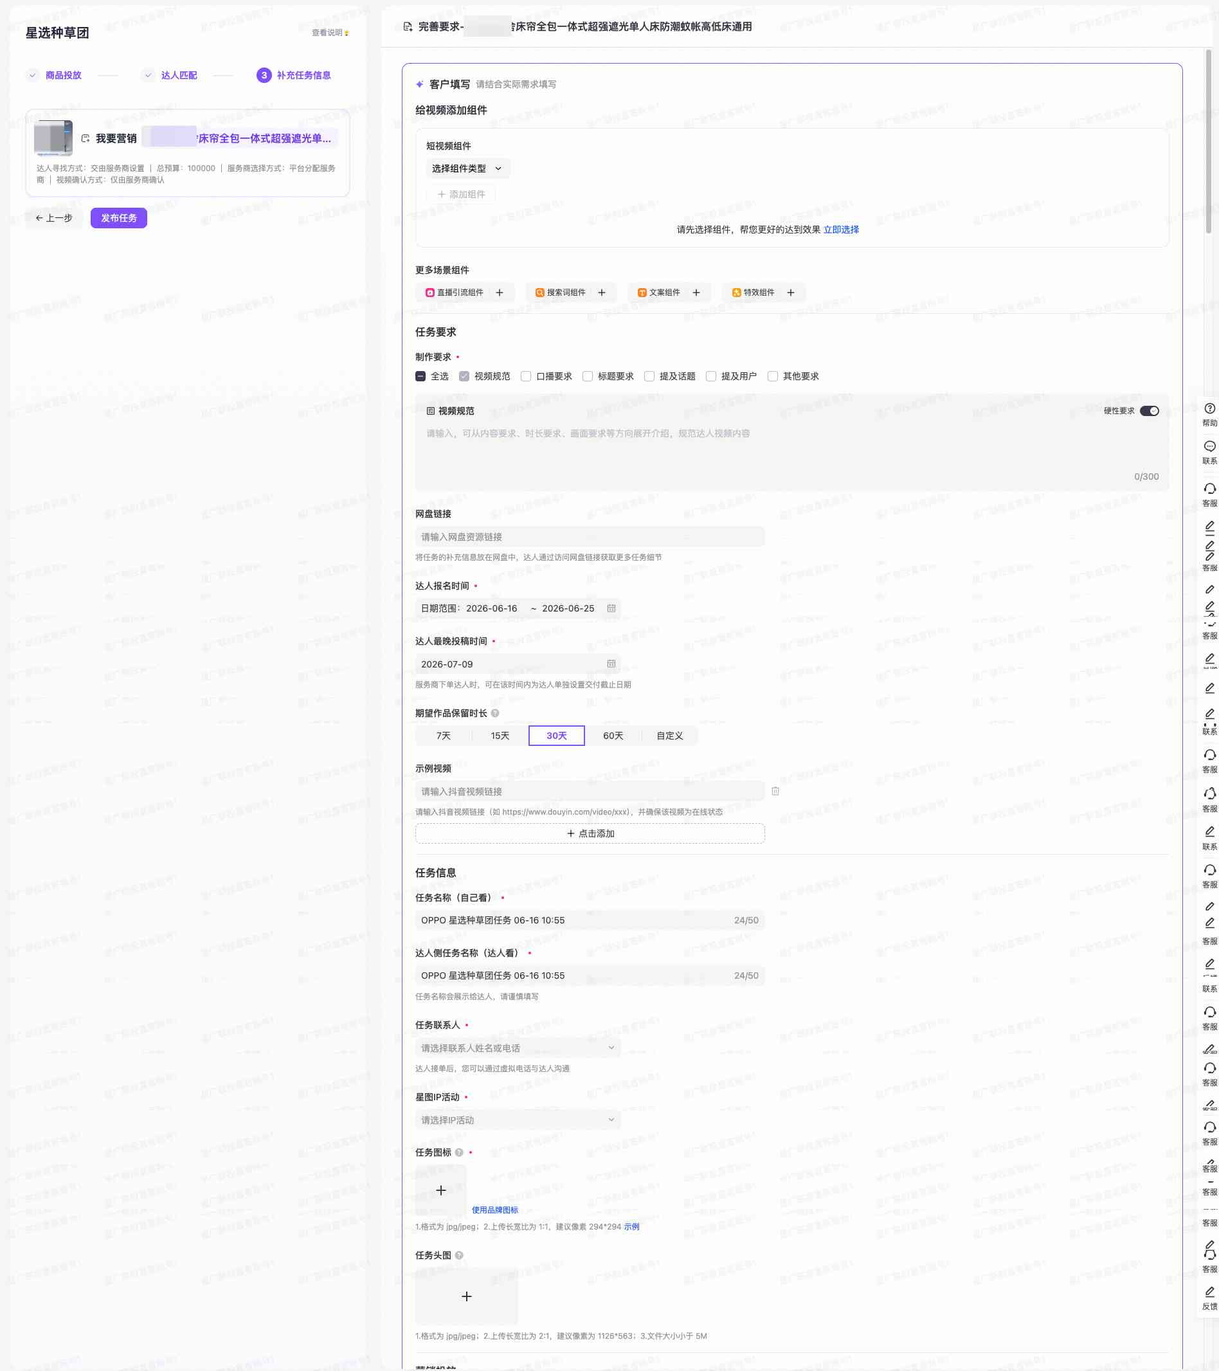Click question mark icon beside 任务图标

[458, 1153]
